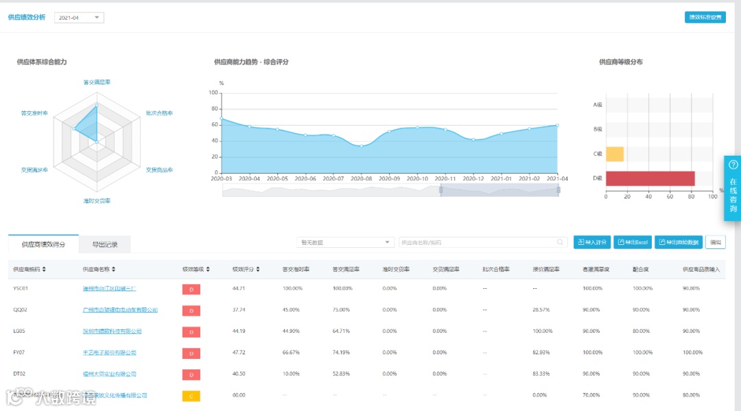Open supplier link in the YSC01 row

(x=109, y=289)
